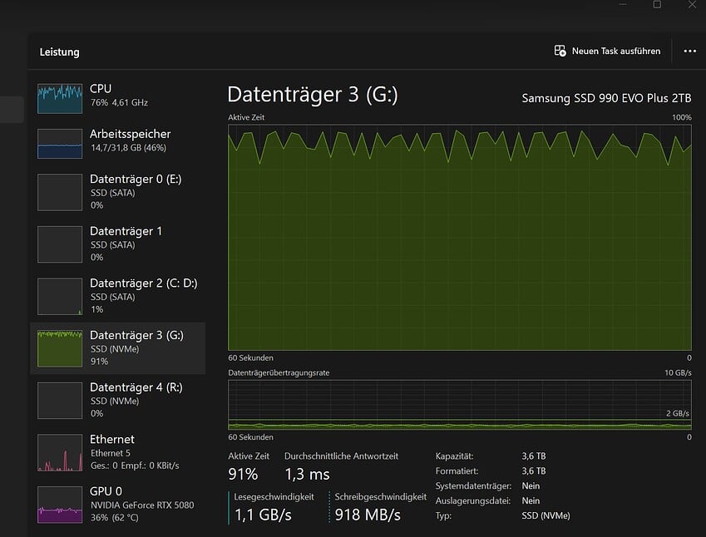706x537 pixels.
Task: Click the Schreibgeschwindigkeit 918 MB/s value
Action: (368, 515)
